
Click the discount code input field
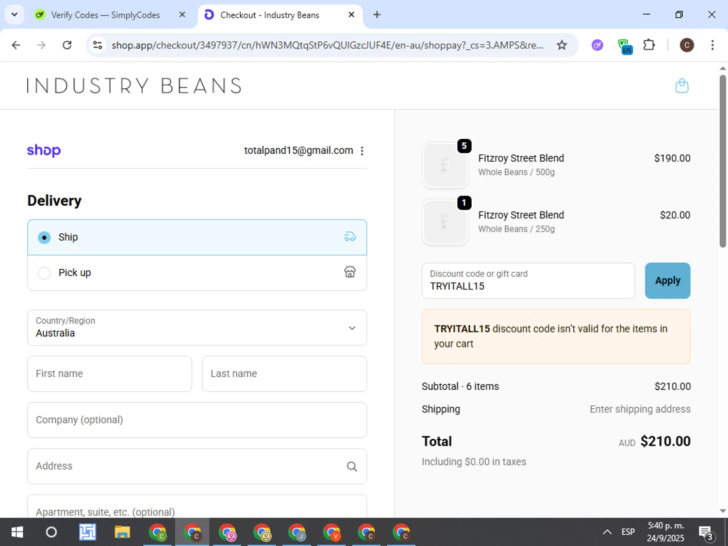[528, 281]
